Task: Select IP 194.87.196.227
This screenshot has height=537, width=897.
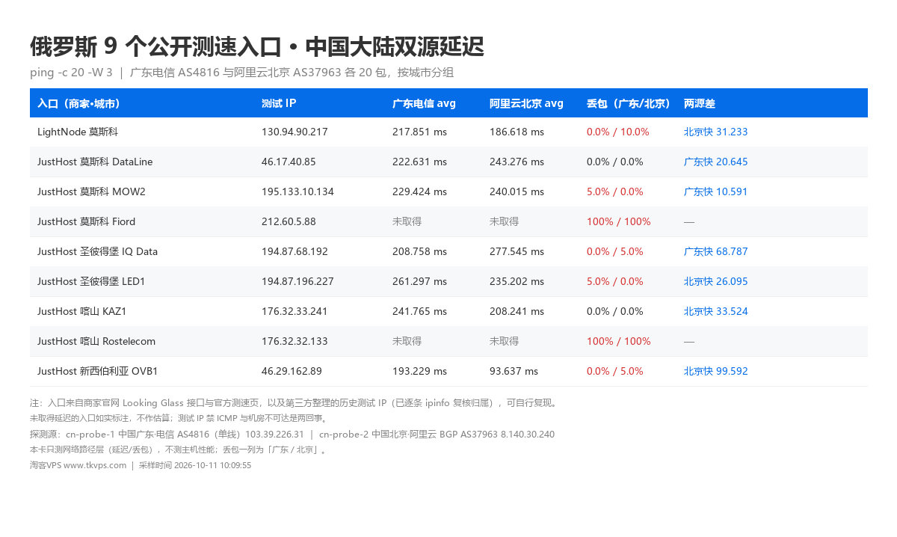Action: tap(298, 281)
